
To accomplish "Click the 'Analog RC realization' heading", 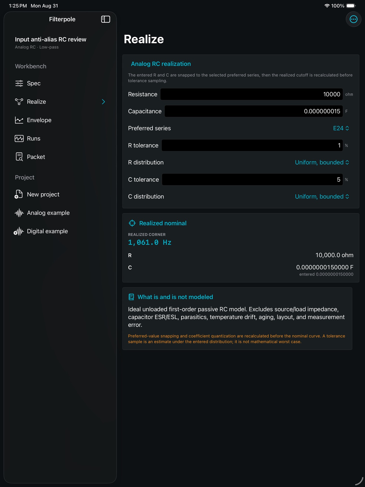I will tap(161, 64).
